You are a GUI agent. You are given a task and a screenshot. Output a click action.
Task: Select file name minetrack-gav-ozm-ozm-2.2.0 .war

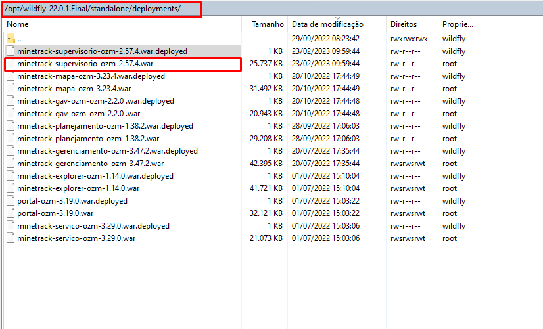(79, 114)
